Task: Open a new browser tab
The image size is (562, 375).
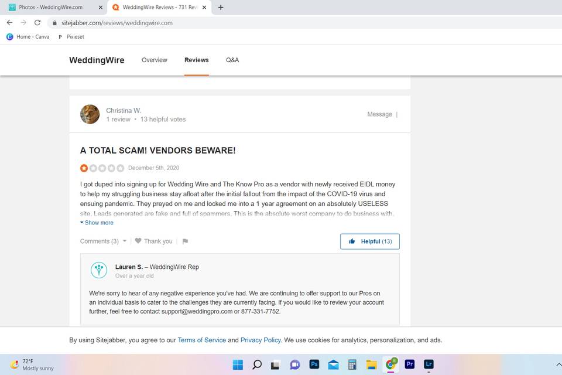Action: click(x=221, y=7)
